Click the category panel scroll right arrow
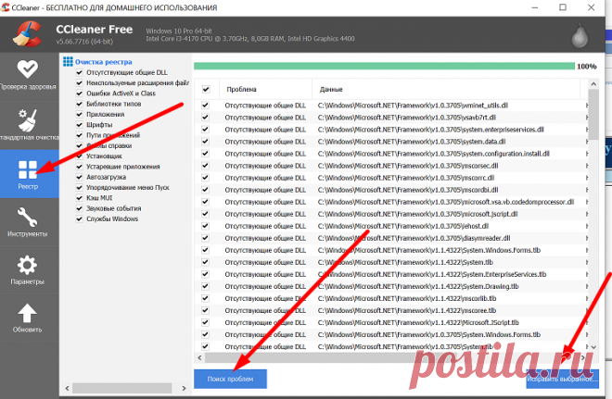Screen dimensions: 612x399 [184, 388]
